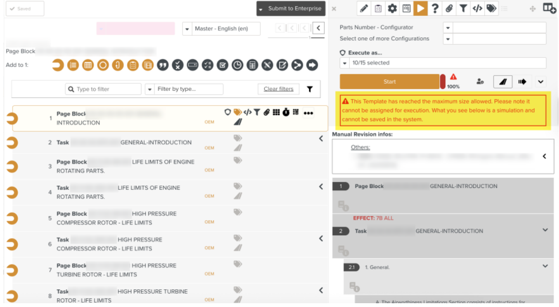Click the Clear filters link

278,89
